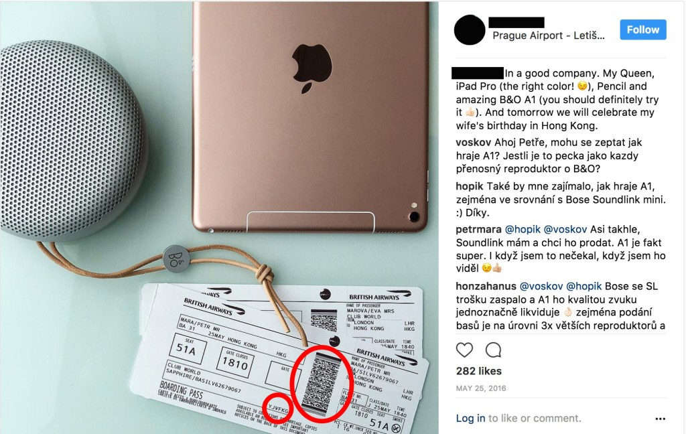Click the Log in link
The width and height of the screenshot is (686, 434).
470,418
